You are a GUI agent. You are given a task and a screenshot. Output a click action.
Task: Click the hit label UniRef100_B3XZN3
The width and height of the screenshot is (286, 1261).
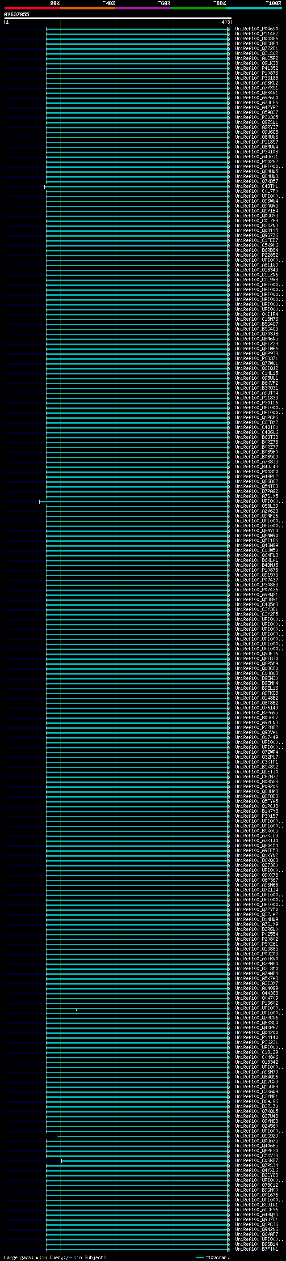(x=257, y=225)
